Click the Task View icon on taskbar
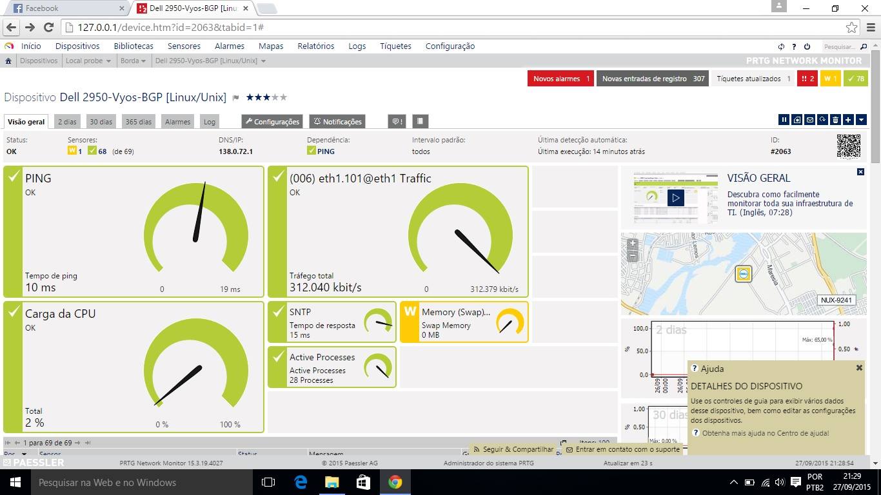The height and width of the screenshot is (495, 881). click(x=268, y=482)
